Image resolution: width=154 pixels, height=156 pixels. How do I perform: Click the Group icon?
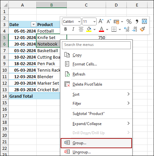click(x=67, y=143)
